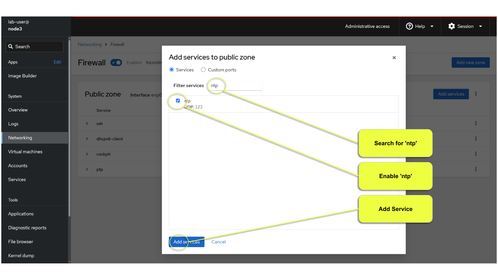Expand the cockpit service row chevron

click(x=87, y=154)
